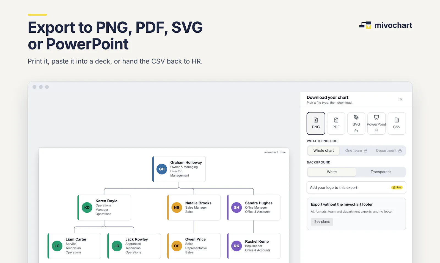The width and height of the screenshot is (440, 263).
Task: Click the See plans button
Action: tap(322, 222)
